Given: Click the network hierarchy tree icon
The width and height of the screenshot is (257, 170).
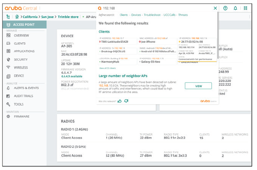Looking at the screenshot, I should tap(8, 17).
